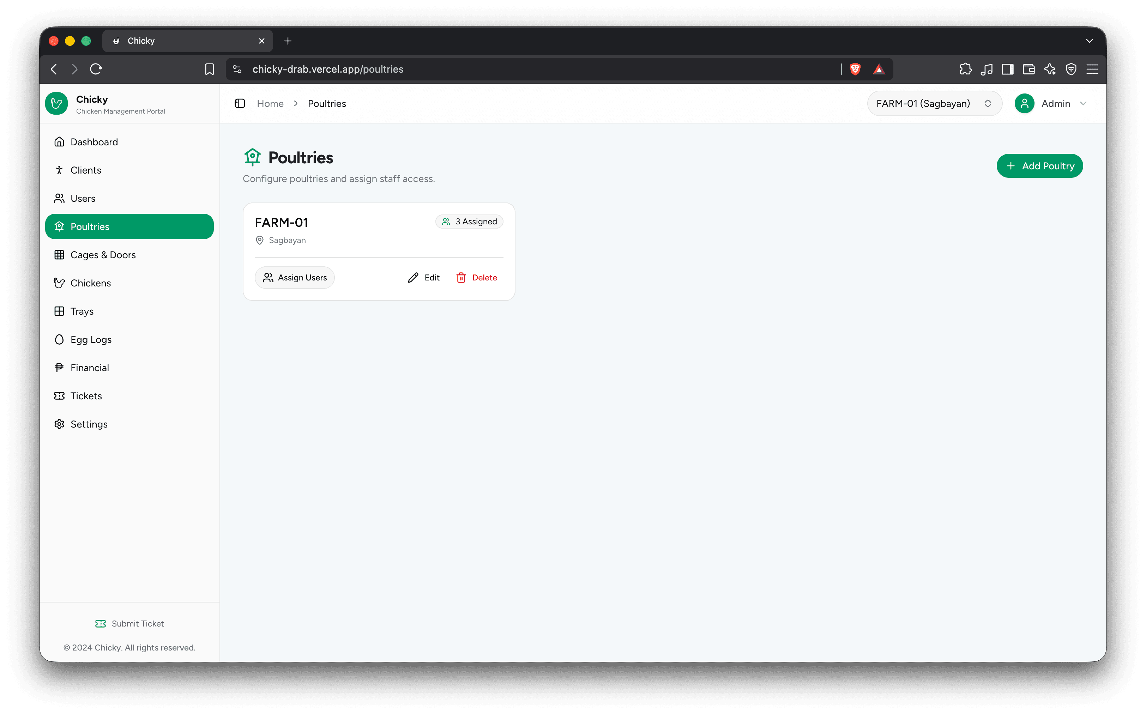View site settings icon in address bar

point(237,69)
